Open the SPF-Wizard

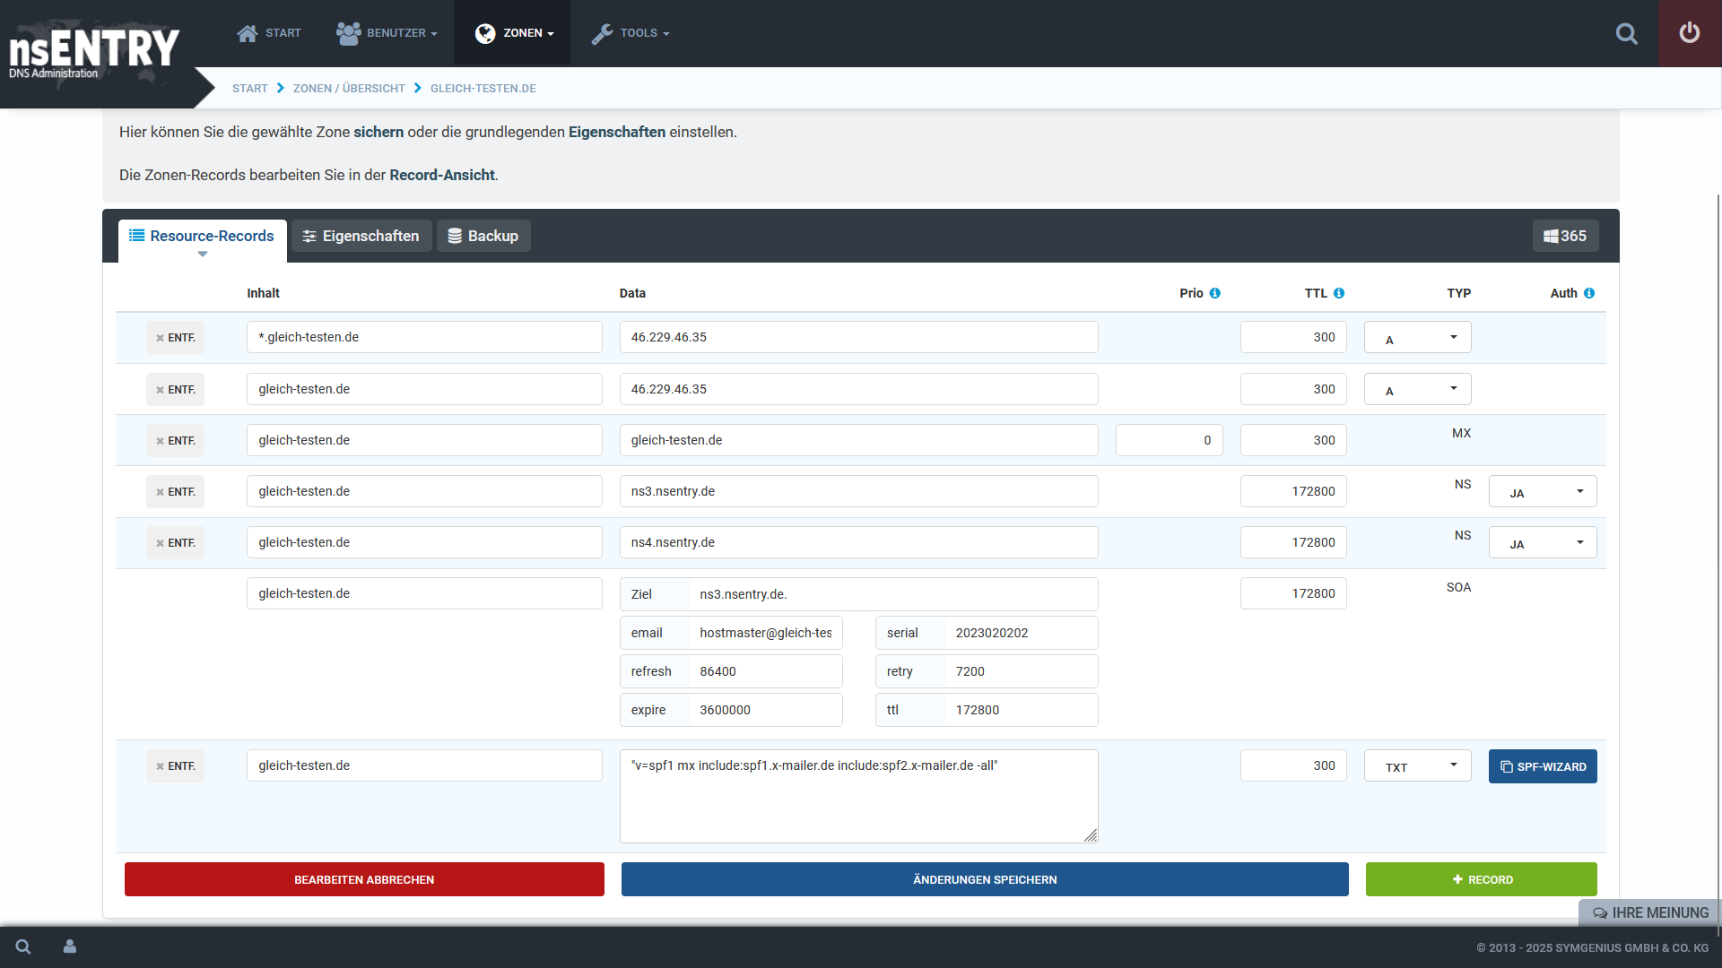click(x=1542, y=766)
